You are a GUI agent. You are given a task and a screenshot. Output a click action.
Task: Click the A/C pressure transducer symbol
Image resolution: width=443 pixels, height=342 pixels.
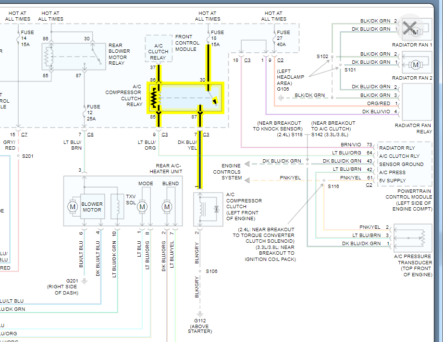[x=412, y=237]
